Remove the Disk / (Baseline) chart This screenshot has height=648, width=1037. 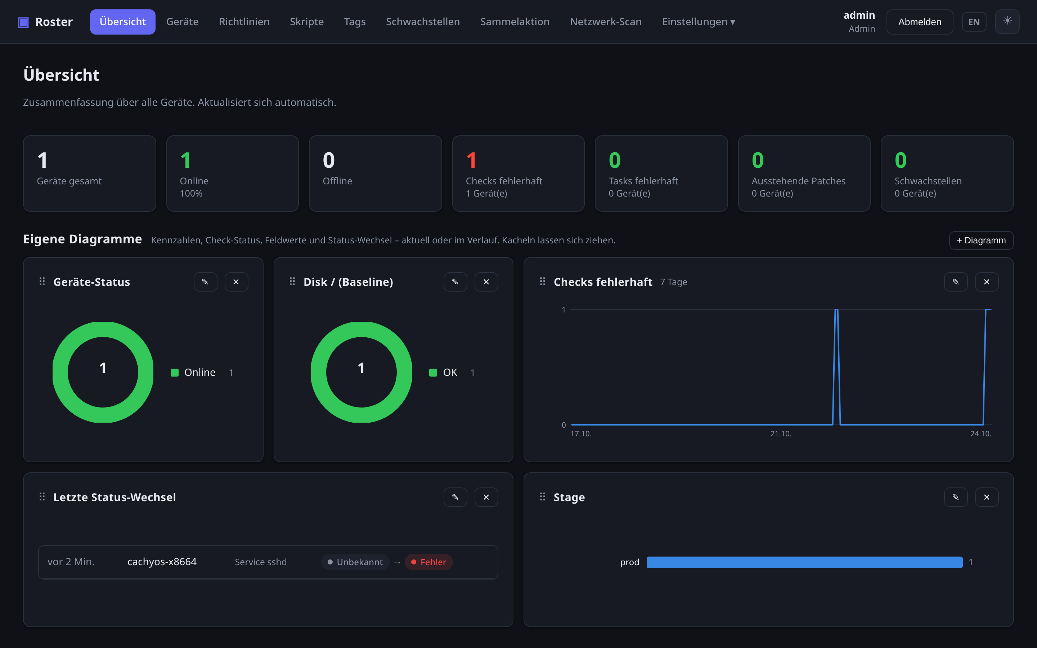486,282
